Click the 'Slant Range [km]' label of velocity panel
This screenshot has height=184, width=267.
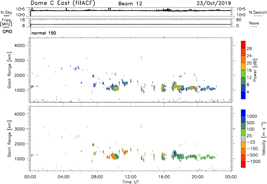click(x=9, y=139)
